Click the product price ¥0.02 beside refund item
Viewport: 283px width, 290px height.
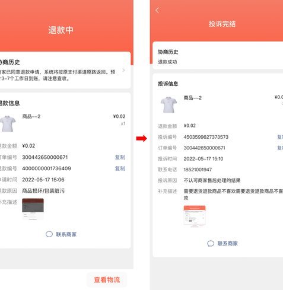click(119, 116)
